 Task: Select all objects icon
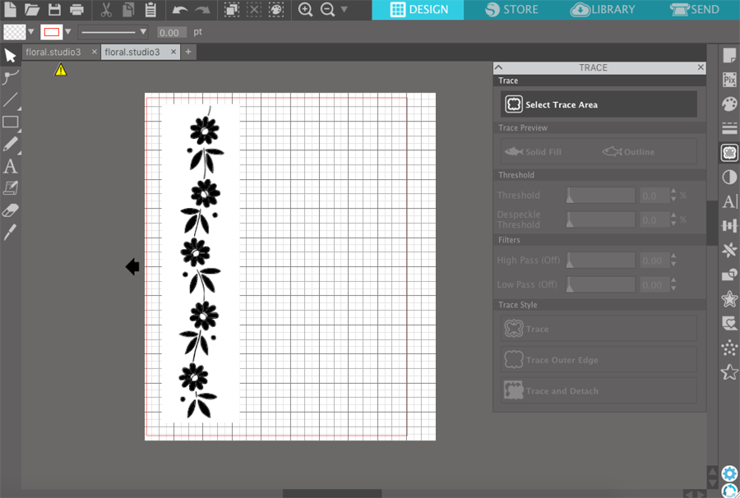(x=231, y=9)
